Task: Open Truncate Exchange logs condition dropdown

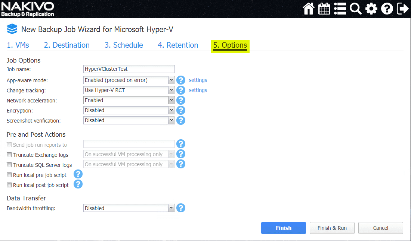Action: pos(129,154)
